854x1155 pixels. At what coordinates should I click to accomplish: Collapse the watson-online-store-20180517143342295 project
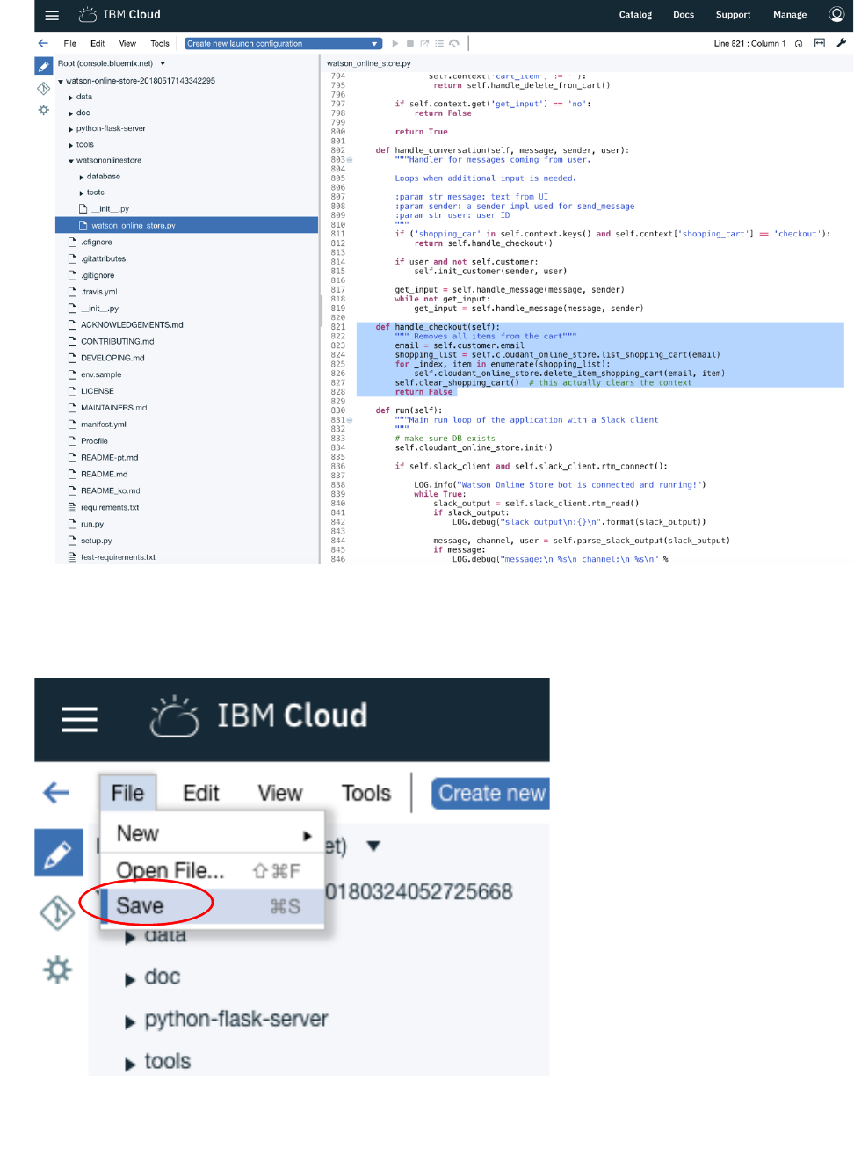61,81
